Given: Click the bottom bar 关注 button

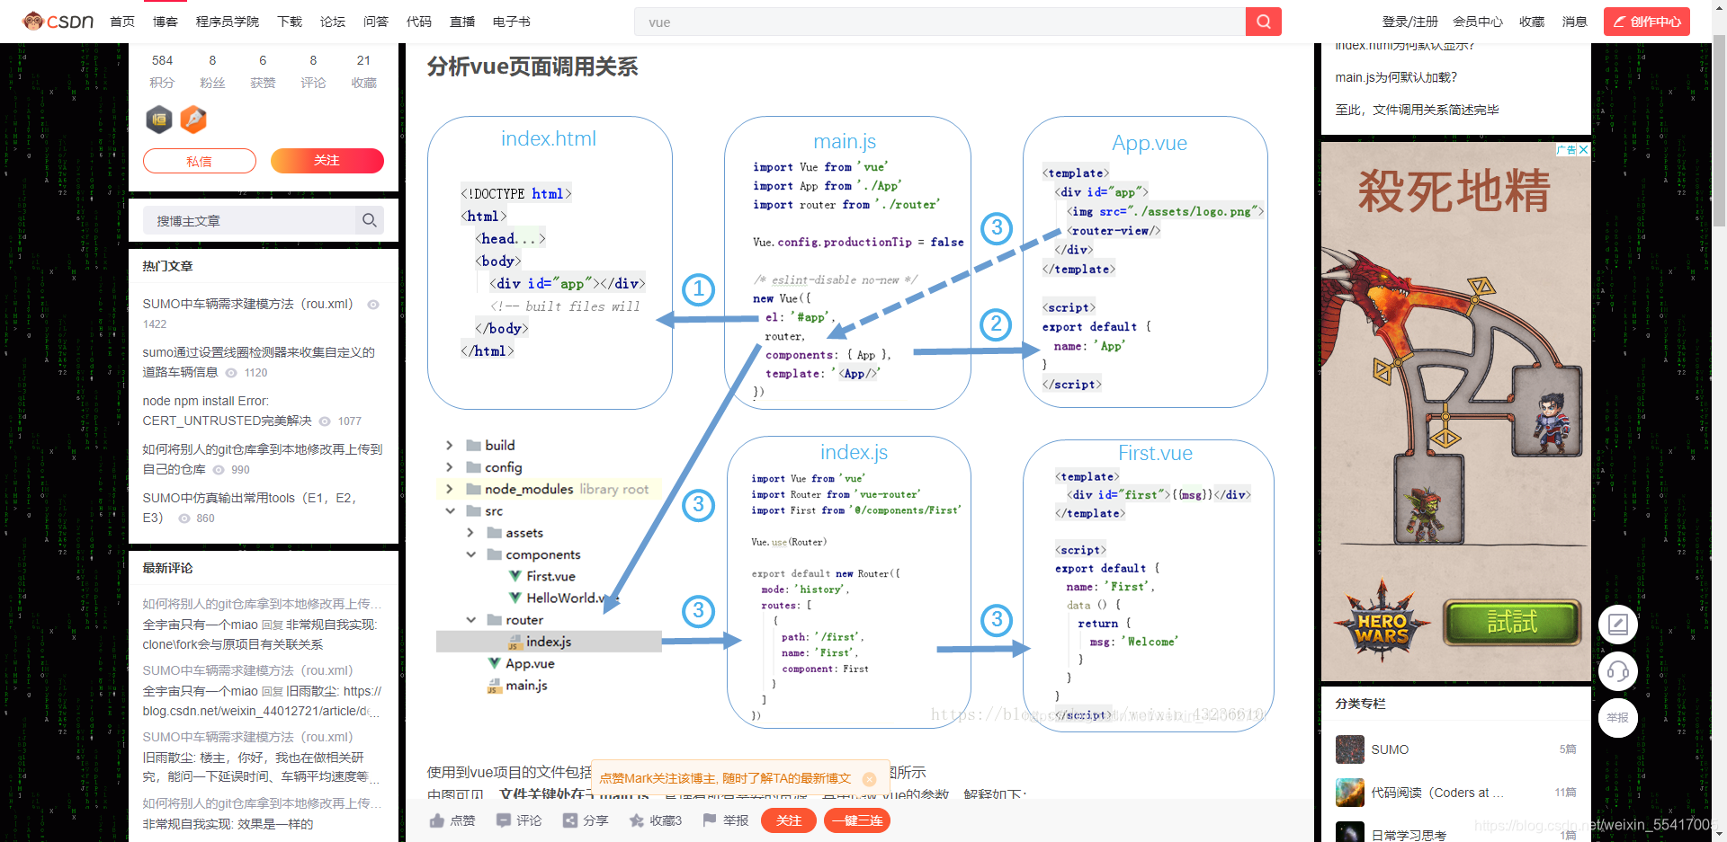Looking at the screenshot, I should (x=789, y=820).
